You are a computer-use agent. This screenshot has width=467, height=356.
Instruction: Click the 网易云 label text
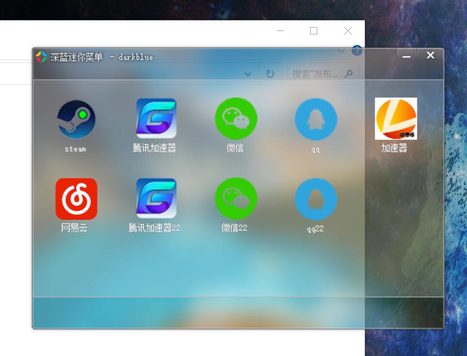coord(74,228)
